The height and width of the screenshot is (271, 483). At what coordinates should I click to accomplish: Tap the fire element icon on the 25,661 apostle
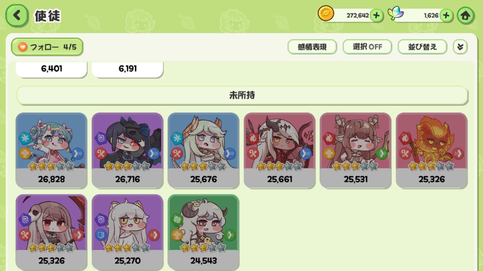click(x=253, y=139)
